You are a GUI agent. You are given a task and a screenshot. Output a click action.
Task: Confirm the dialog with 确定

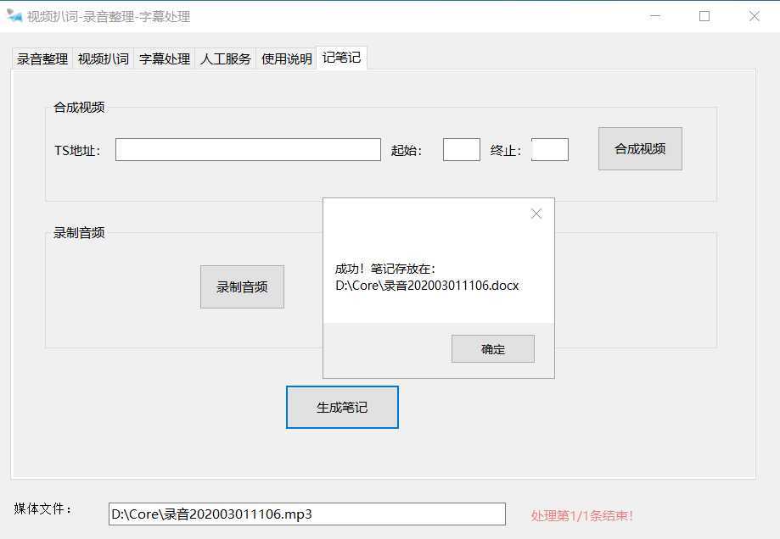(x=492, y=348)
